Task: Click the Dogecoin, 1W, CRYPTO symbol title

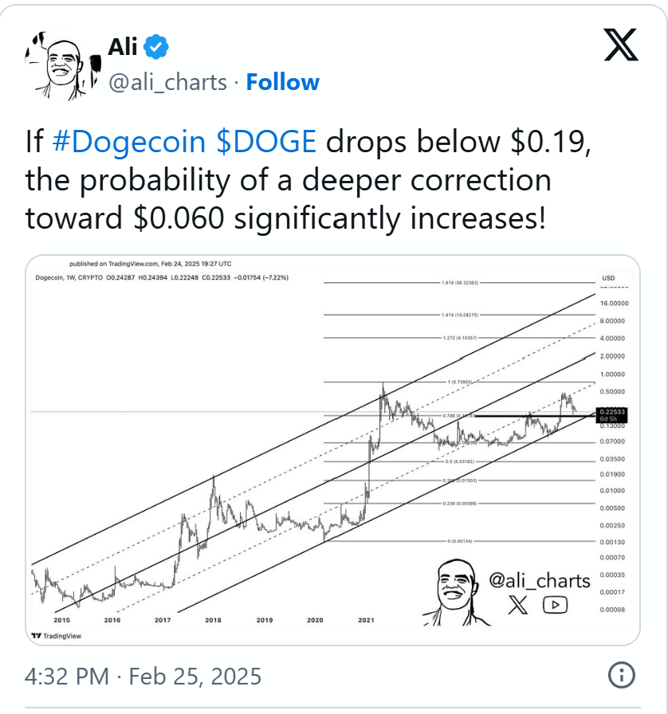Action: (70, 277)
